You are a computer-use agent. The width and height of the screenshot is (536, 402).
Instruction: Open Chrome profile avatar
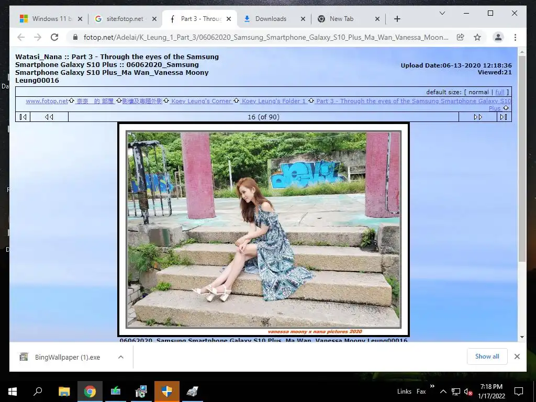(x=498, y=37)
